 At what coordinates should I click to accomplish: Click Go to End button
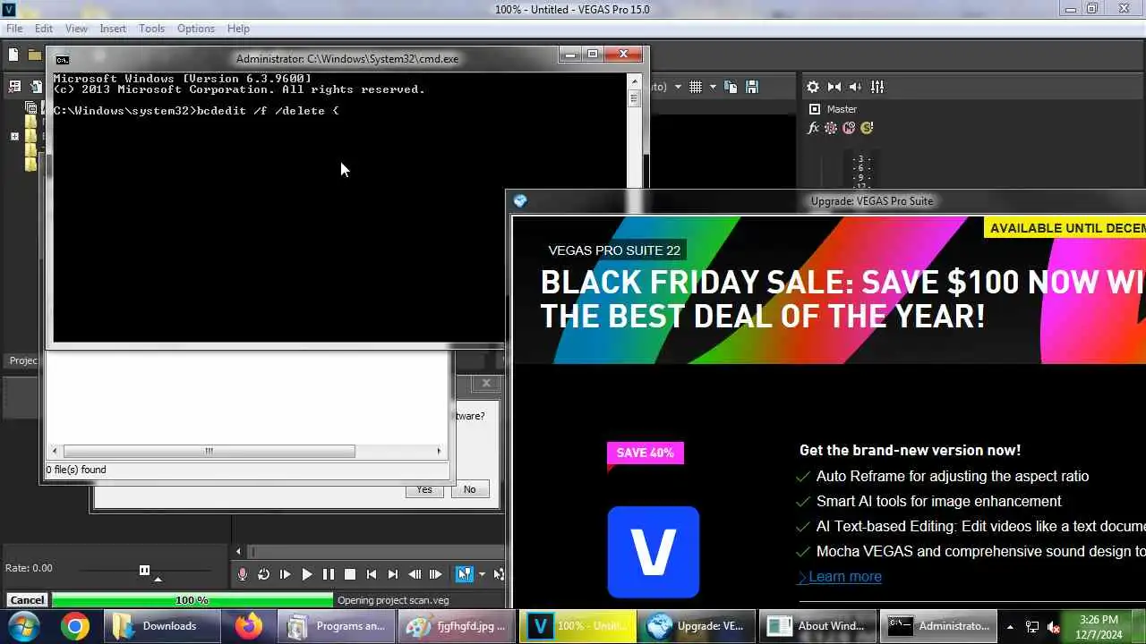[x=392, y=574]
